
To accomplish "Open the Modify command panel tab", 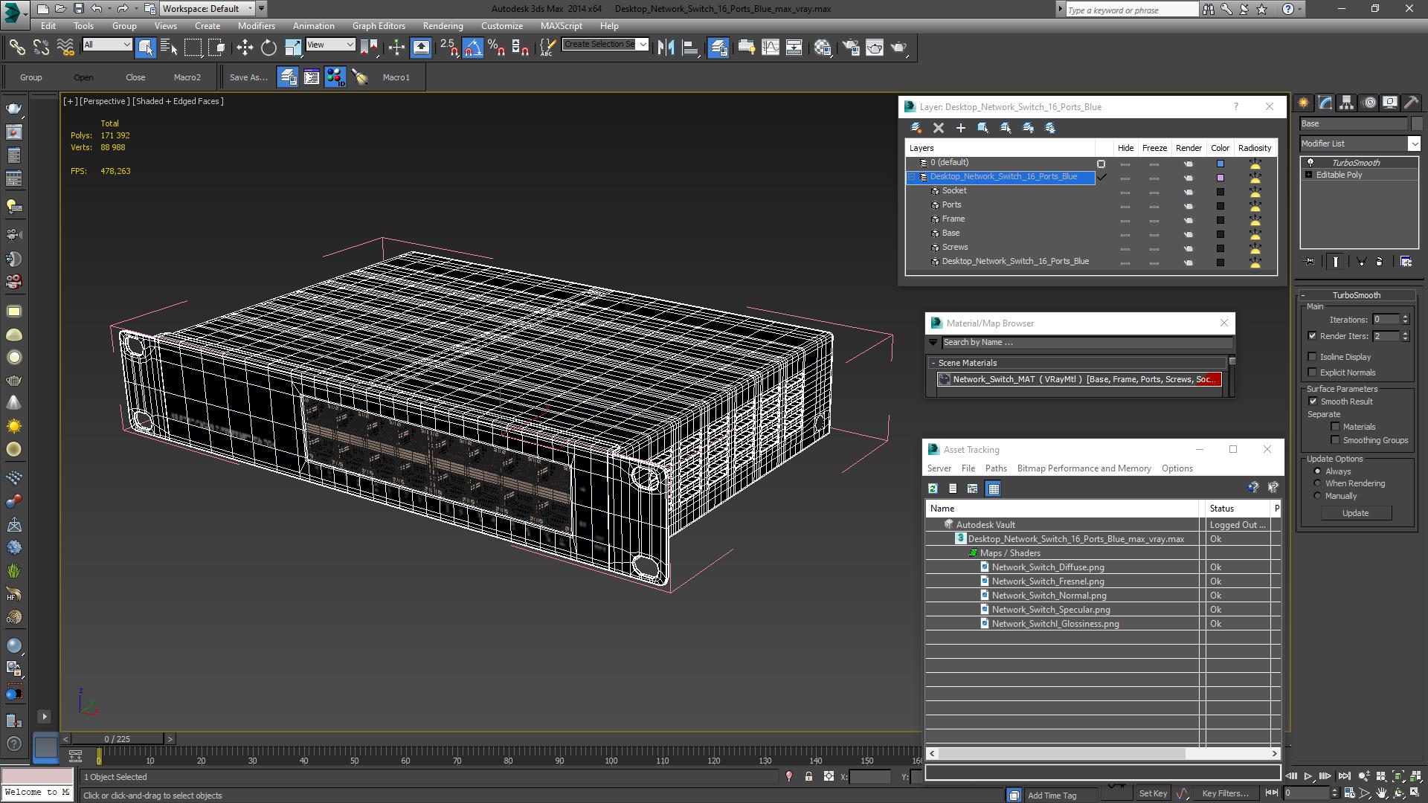I will (1325, 103).
